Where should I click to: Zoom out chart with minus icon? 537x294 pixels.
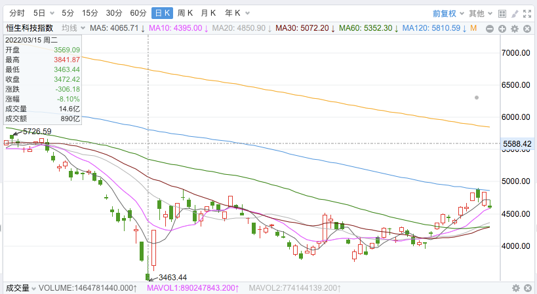point(490,29)
